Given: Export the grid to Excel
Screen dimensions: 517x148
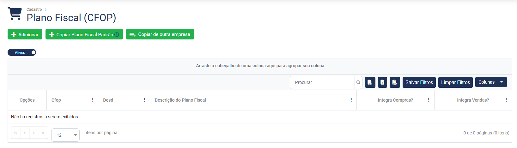Looking at the screenshot, I should pyautogui.click(x=382, y=82).
